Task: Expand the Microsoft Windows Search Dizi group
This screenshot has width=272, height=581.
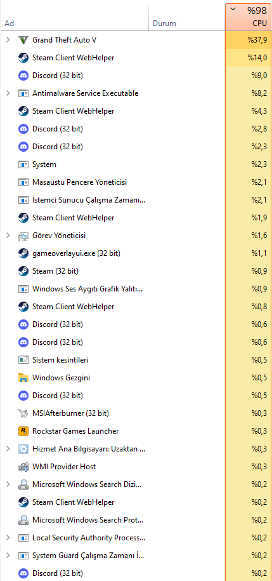Action: pos(8,484)
